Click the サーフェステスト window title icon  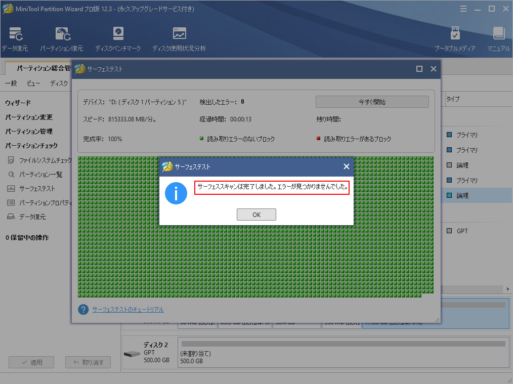point(79,69)
